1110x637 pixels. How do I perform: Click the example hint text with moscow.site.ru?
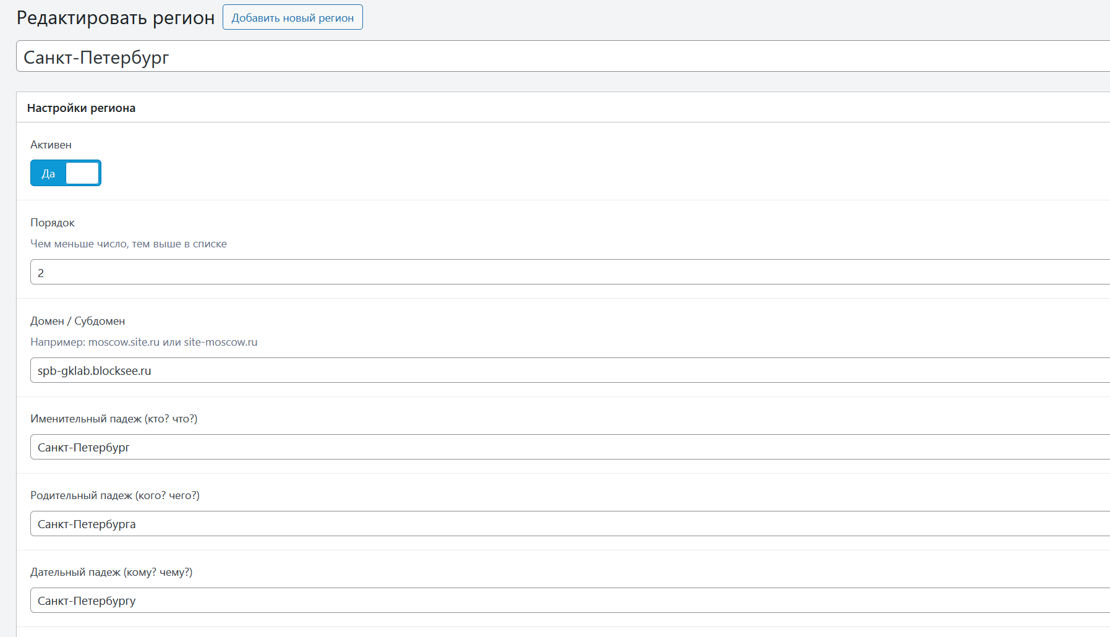pos(144,342)
